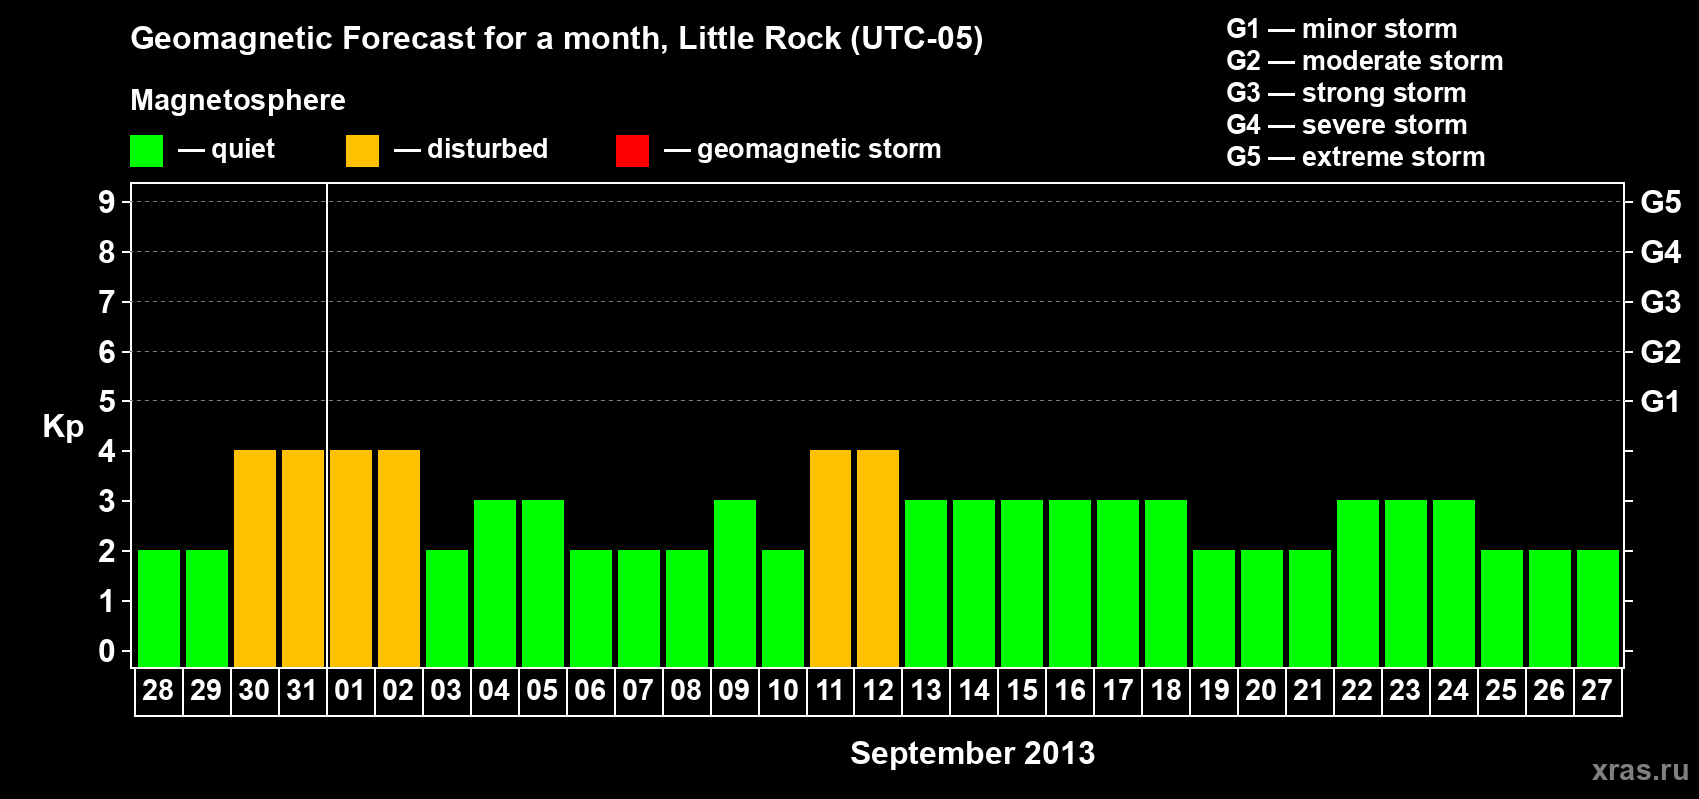Click the G1 label on right axis
The width and height of the screenshot is (1699, 799).
pos(1660,401)
